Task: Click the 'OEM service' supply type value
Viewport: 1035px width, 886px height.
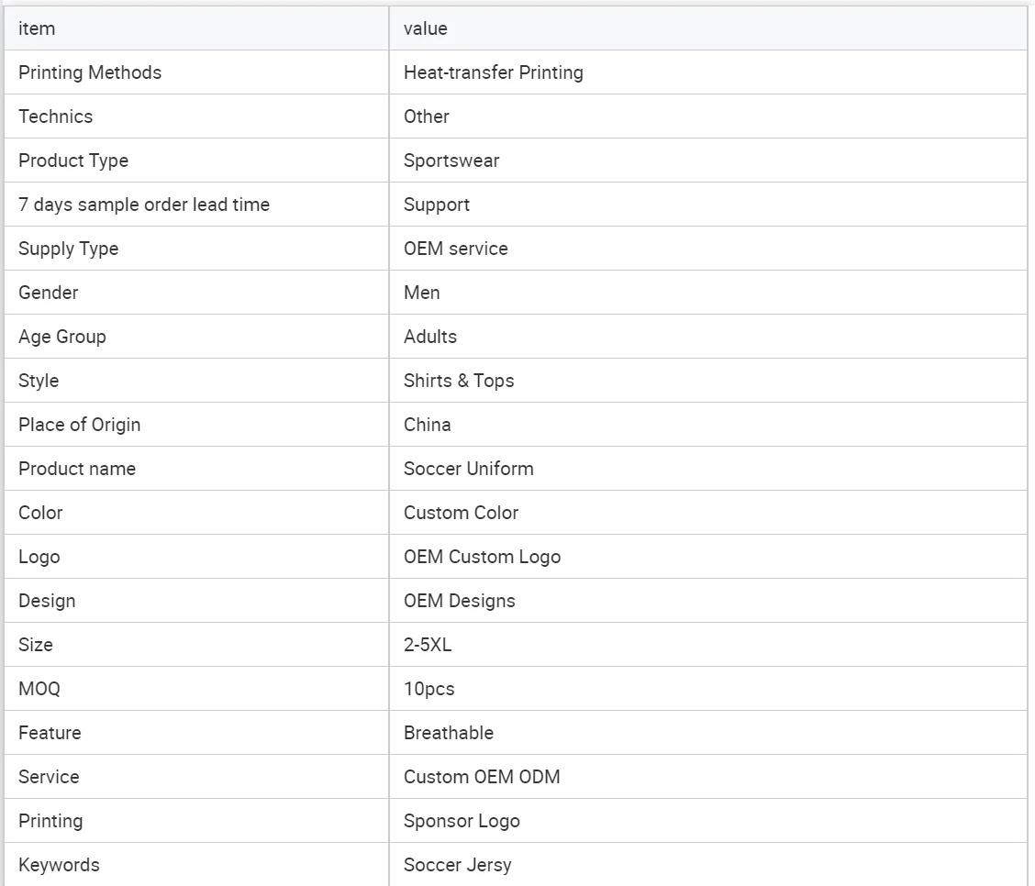Action: click(x=456, y=249)
